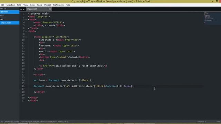
Task: Open the View menu
Action: 26,5
